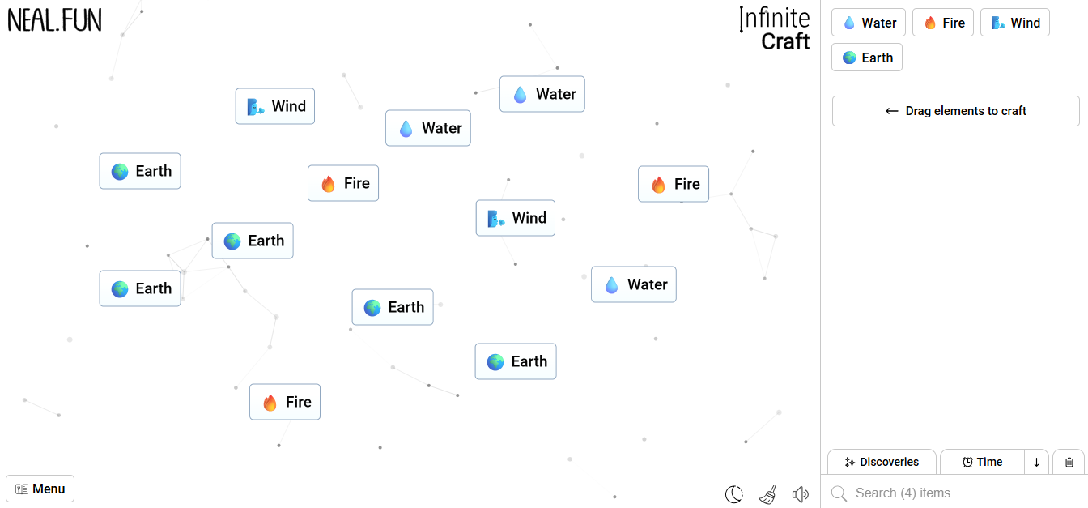Filter by Discoveries

(882, 462)
